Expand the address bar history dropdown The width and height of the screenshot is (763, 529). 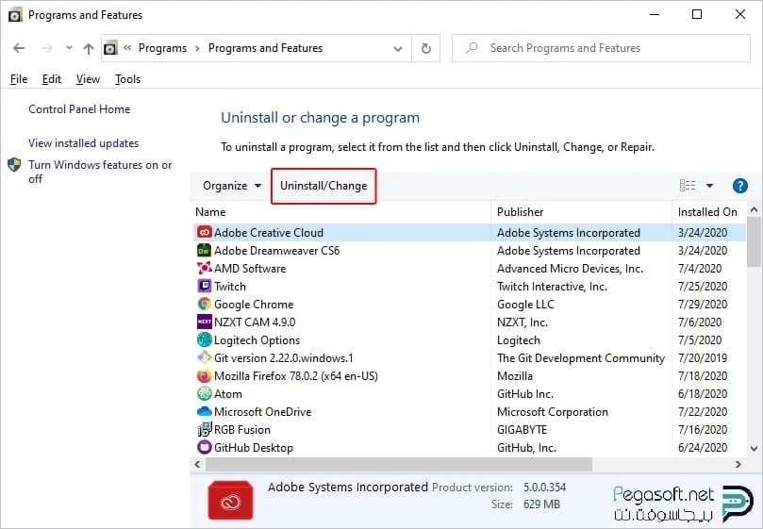click(398, 49)
